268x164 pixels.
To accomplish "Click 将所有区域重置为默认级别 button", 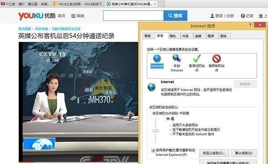I will pyautogui.click(x=228, y=162).
